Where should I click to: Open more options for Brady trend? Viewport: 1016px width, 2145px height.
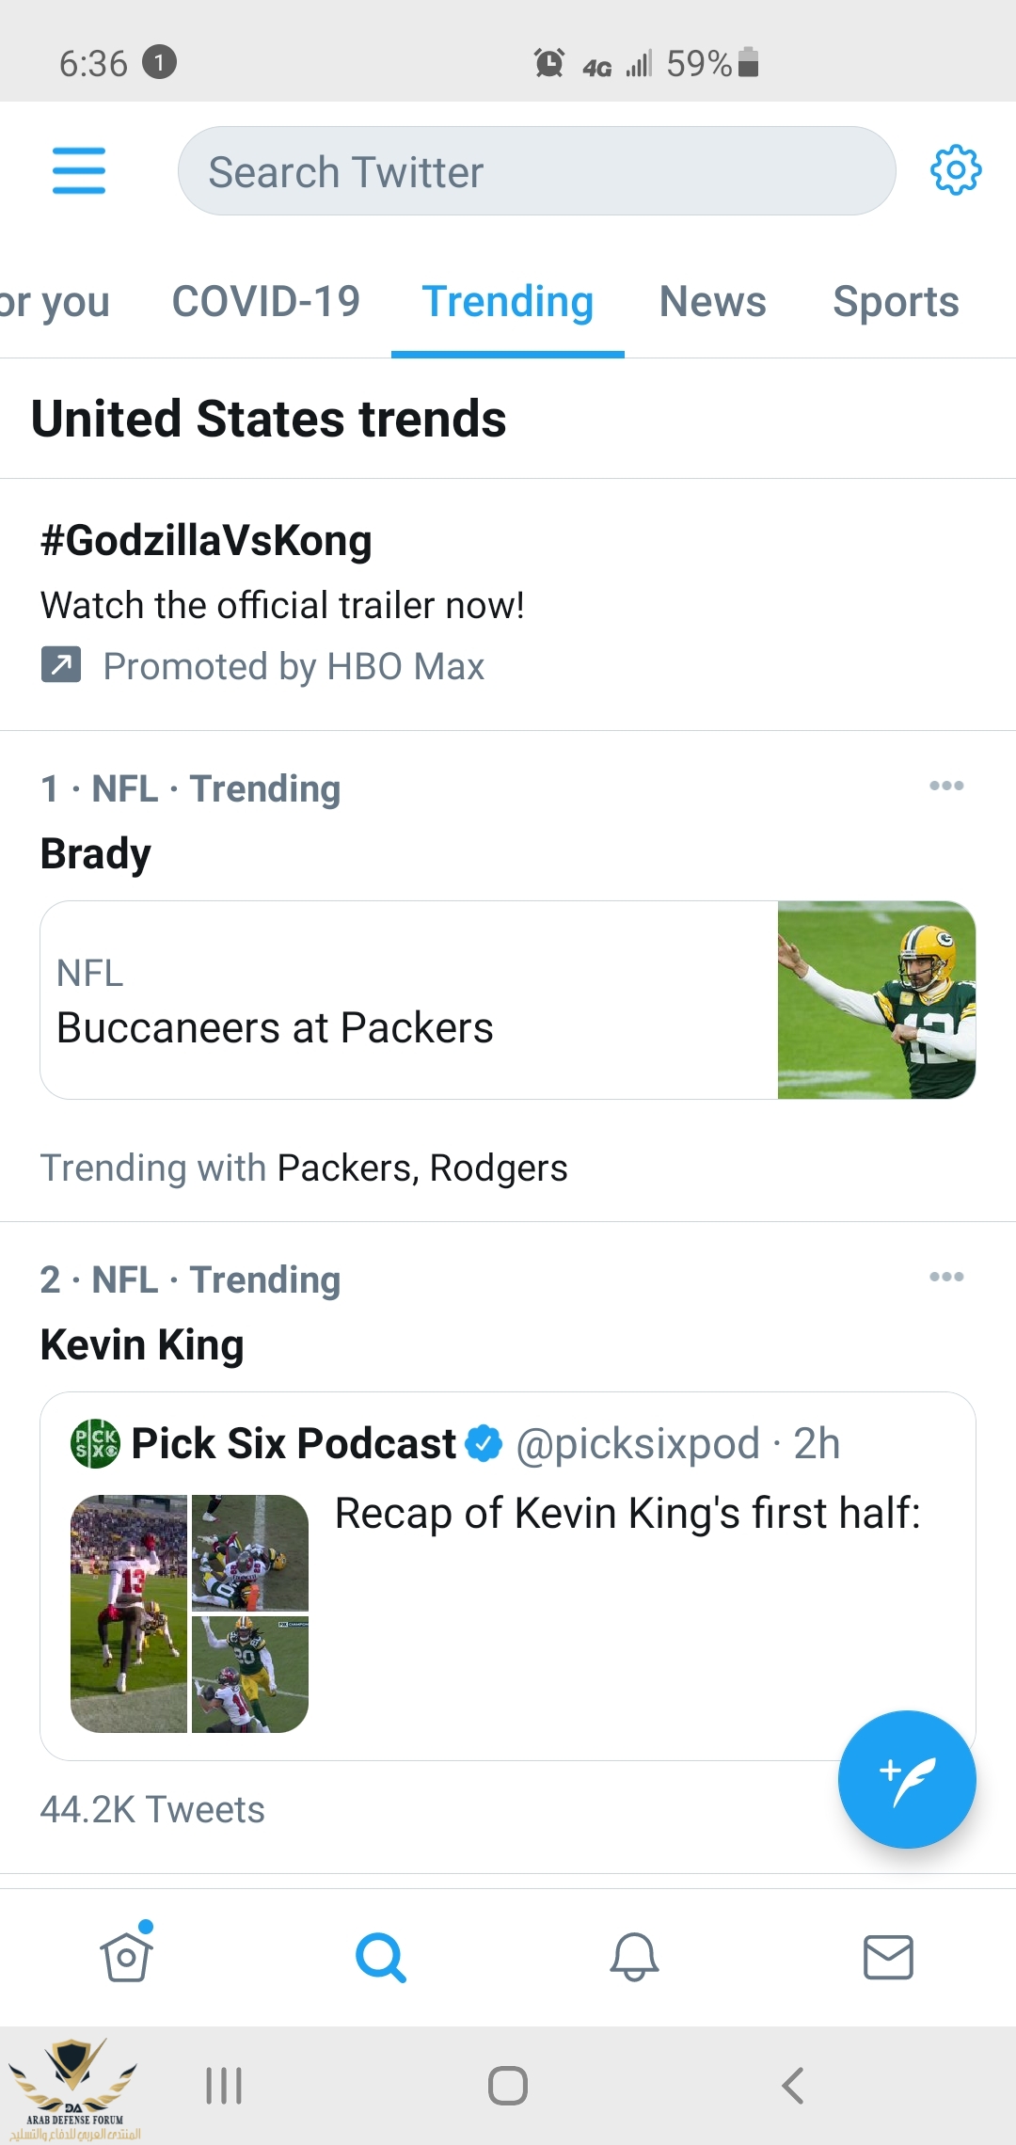[x=945, y=786]
